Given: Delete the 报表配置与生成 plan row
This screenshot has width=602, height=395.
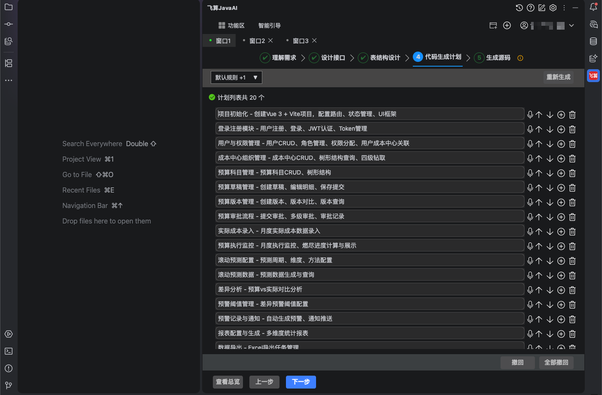Looking at the screenshot, I should [572, 333].
